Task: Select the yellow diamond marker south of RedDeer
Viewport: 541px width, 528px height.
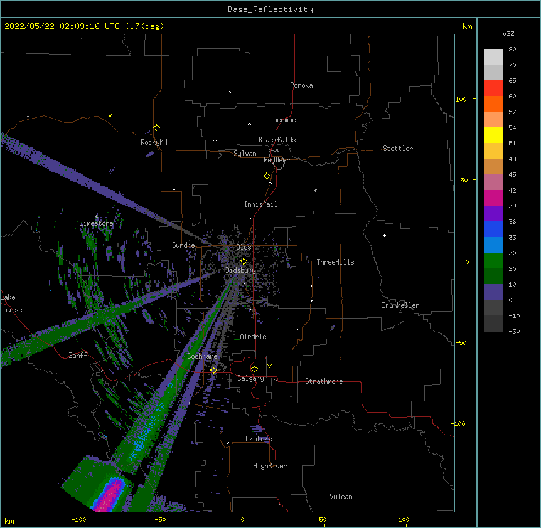Action: click(x=267, y=176)
